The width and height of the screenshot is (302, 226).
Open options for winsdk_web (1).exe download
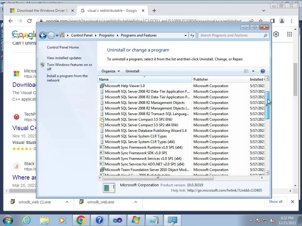(67, 202)
